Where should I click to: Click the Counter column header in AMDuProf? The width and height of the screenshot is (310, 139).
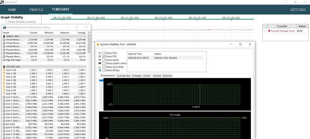point(282,26)
